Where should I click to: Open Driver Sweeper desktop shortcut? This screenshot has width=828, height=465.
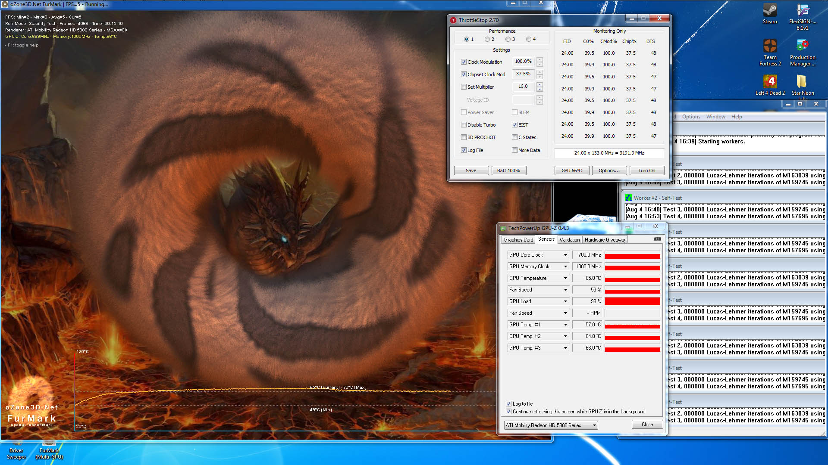[x=16, y=451]
